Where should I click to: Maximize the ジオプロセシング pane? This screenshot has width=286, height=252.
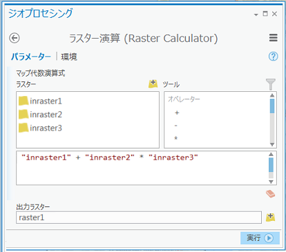(265, 14)
